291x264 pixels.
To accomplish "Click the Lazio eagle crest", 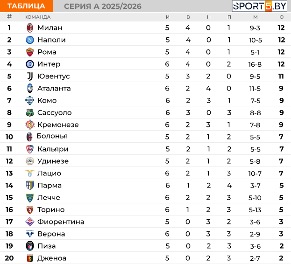I will coord(30,173).
